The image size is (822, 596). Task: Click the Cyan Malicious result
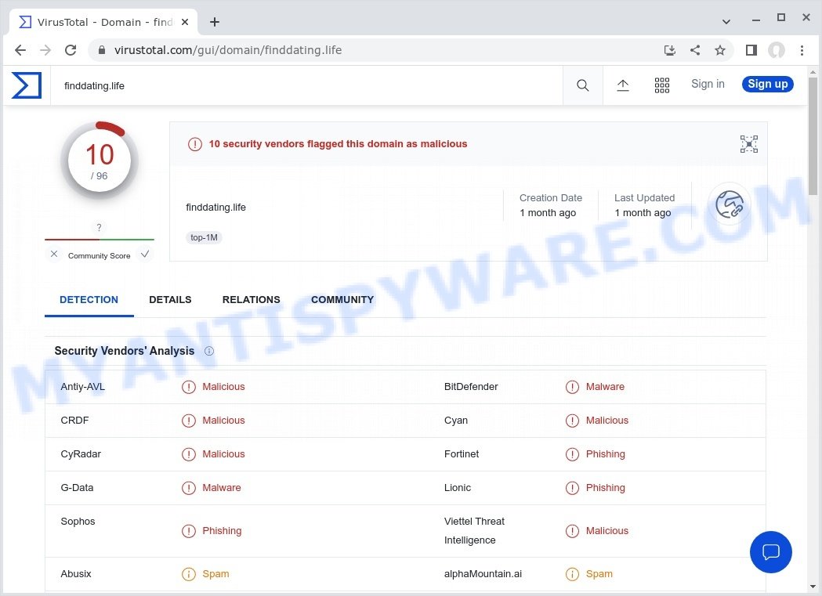pos(607,421)
